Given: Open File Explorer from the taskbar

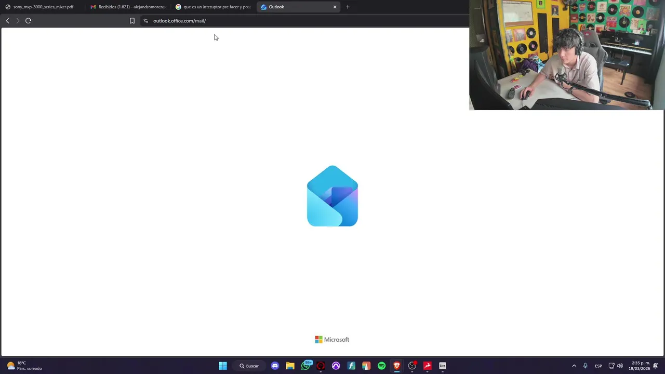Looking at the screenshot, I should click(290, 366).
